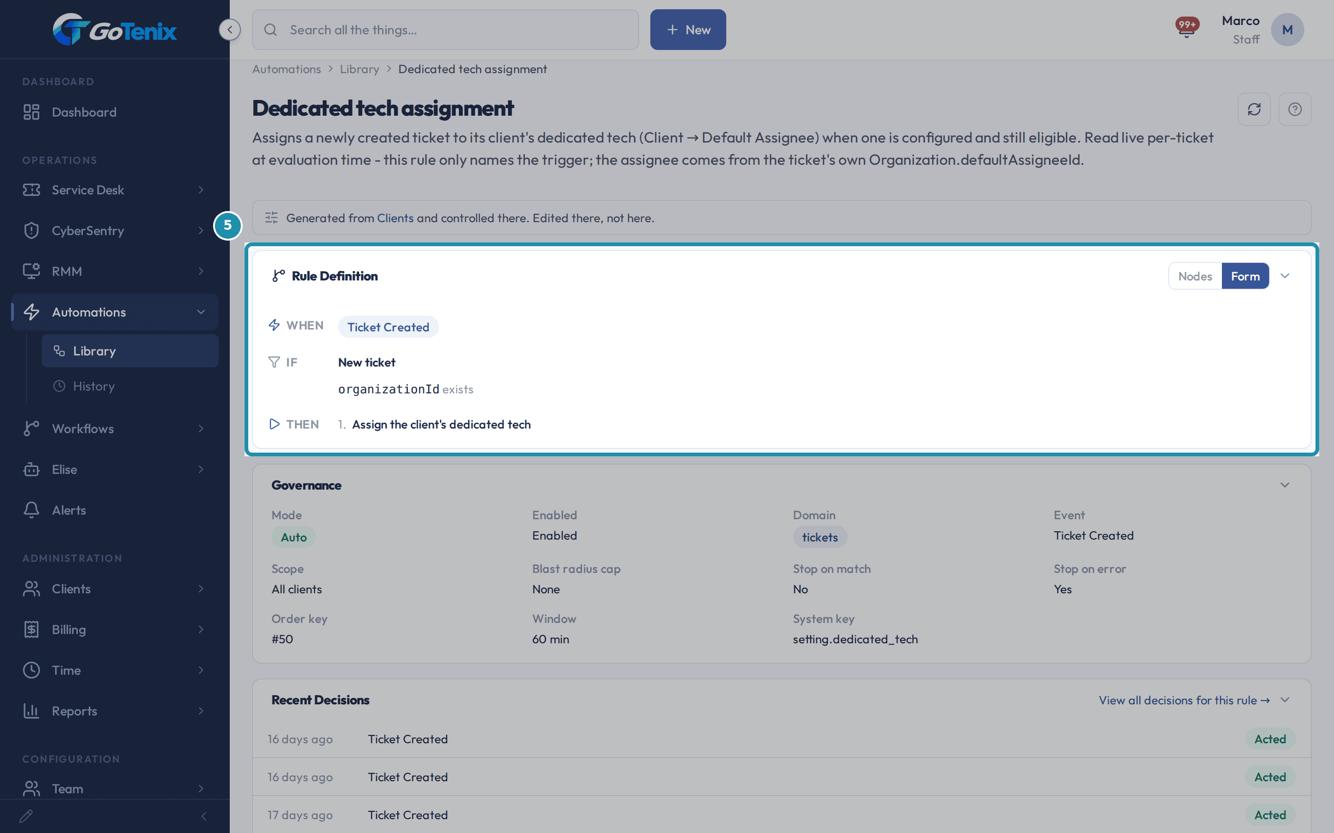Click the pencil edit icon at the sidebar bottom
The height and width of the screenshot is (833, 1334).
tap(26, 816)
